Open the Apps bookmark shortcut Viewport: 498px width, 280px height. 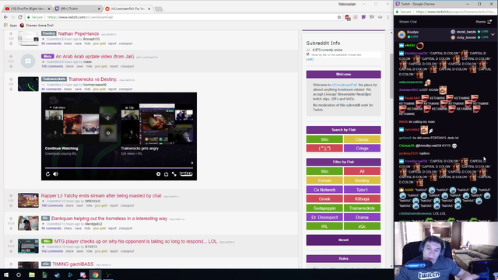click(10, 26)
